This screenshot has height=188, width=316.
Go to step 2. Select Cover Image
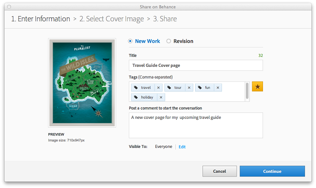(112, 19)
